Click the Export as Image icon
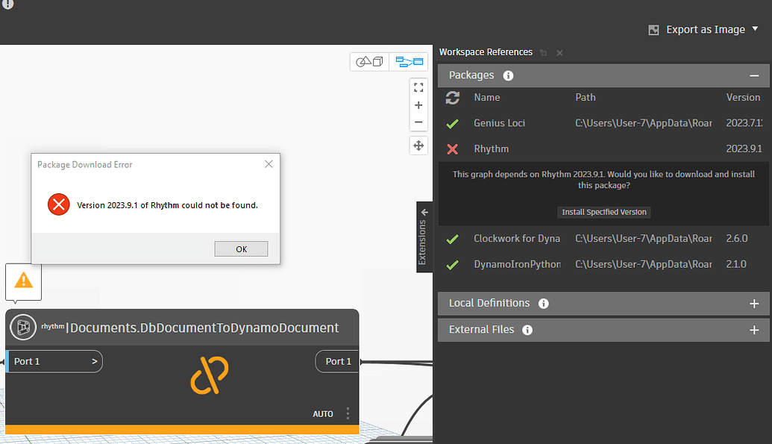Screen dimensions: 772x444 coord(653,29)
